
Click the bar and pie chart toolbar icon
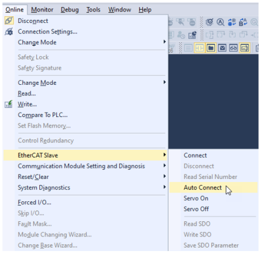tap(193, 35)
